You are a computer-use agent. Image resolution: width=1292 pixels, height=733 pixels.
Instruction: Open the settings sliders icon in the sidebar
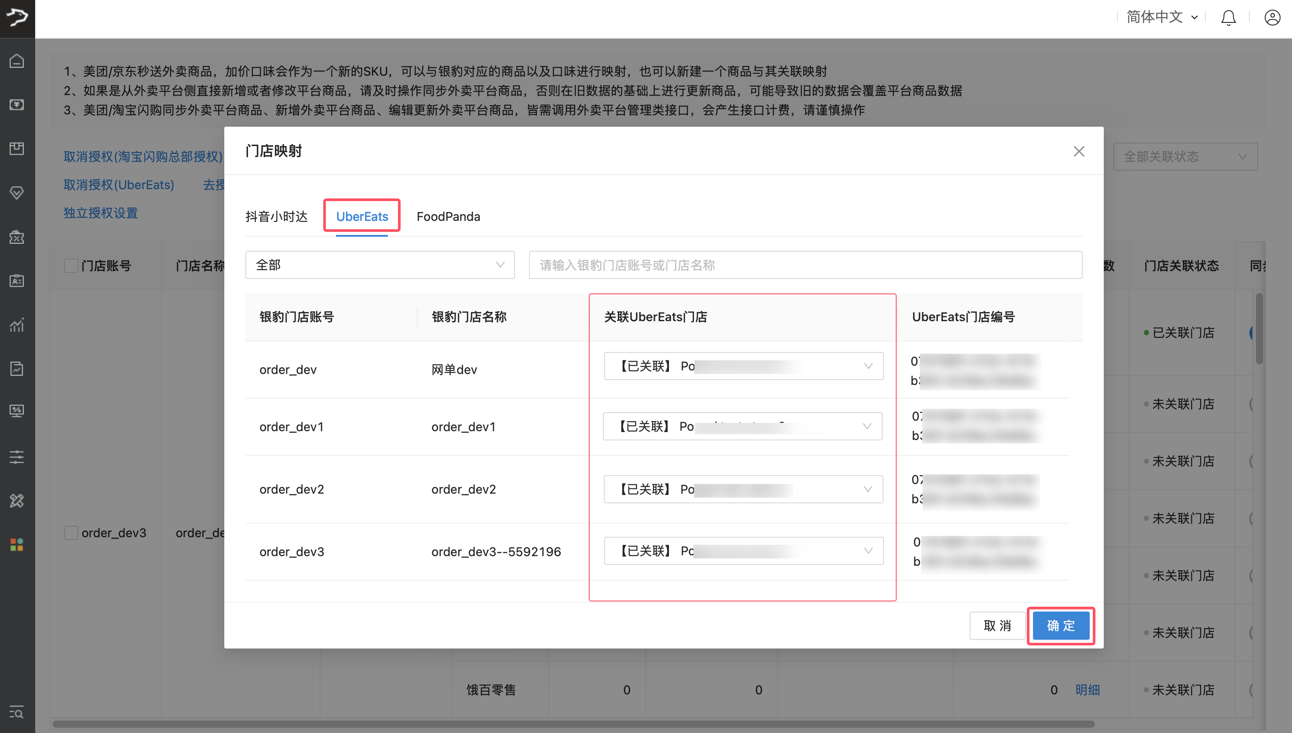(17, 457)
